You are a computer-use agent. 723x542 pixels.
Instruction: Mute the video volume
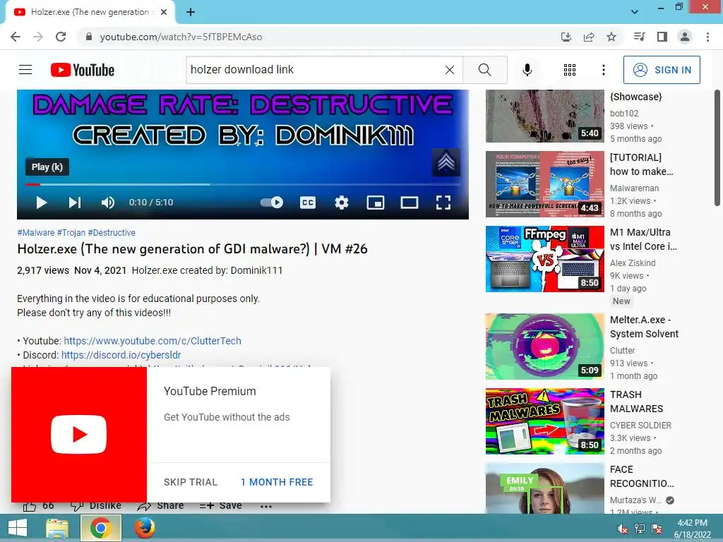[108, 203]
